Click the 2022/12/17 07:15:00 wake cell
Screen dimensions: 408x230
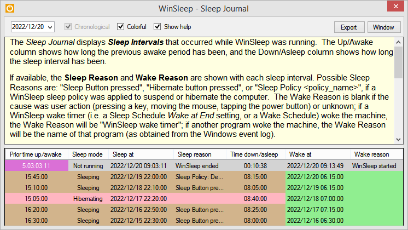coord(318,209)
